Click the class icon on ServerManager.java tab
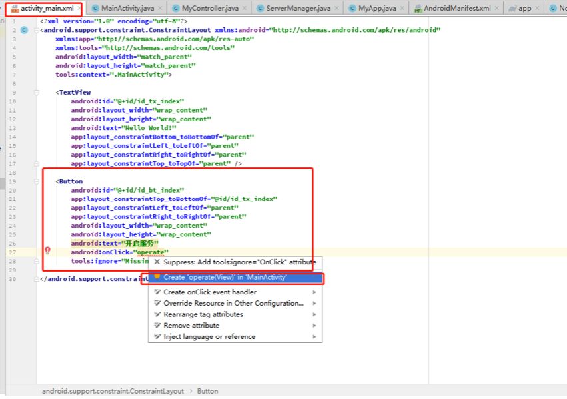 260,8
